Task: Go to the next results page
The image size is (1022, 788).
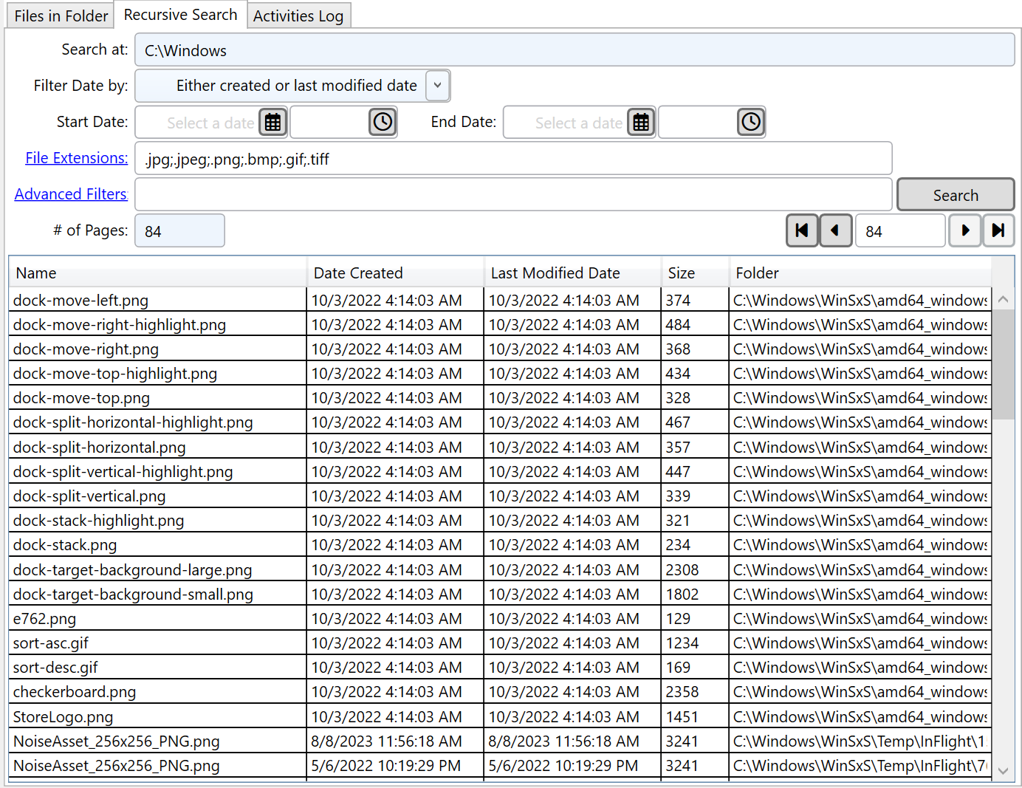Action: tap(965, 230)
